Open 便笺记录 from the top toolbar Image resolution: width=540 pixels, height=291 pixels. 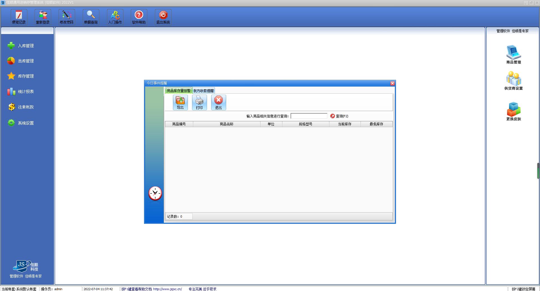(19, 17)
